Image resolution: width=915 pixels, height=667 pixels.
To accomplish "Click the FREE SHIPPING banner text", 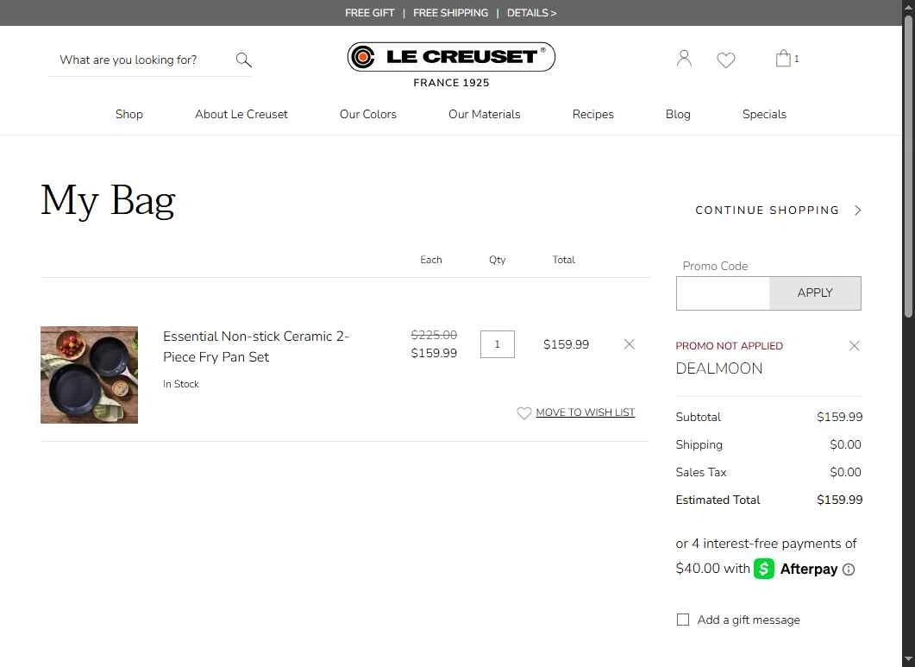I will (x=450, y=13).
